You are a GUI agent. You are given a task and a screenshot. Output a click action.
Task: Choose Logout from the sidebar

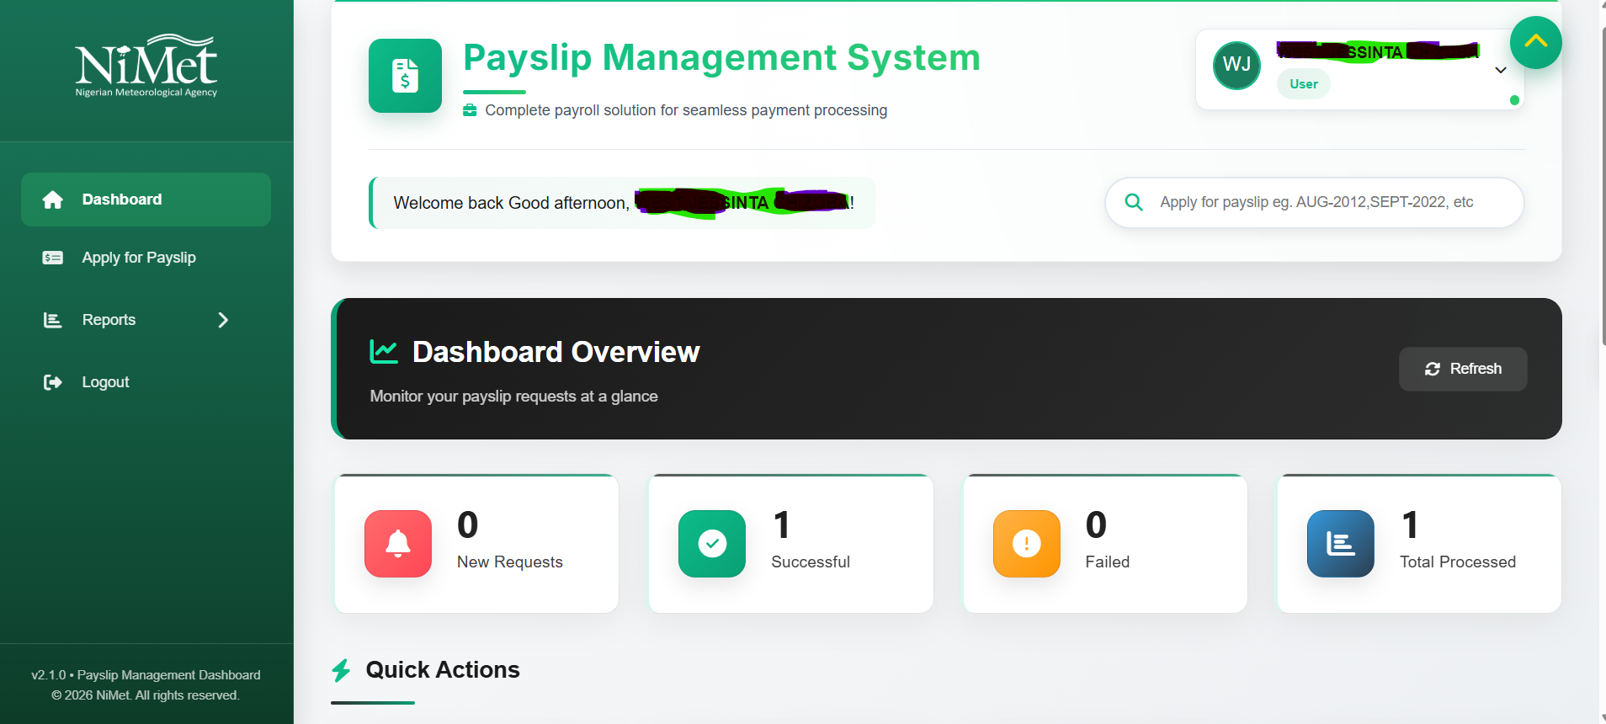point(105,382)
